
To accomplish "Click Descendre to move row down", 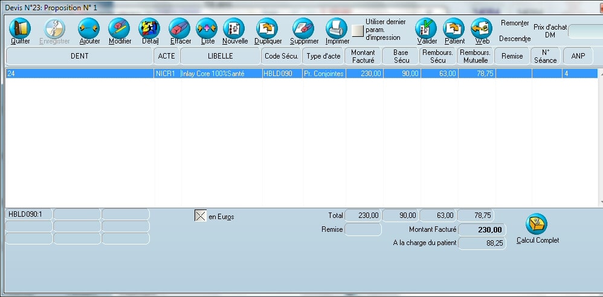I will [515, 39].
